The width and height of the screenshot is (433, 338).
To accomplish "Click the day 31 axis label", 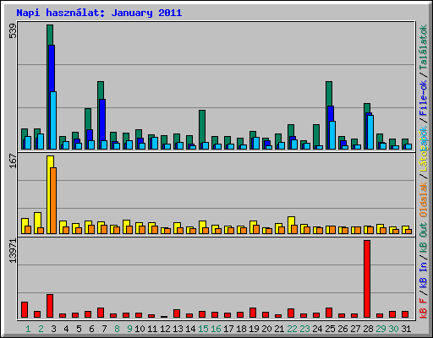I will tap(406, 329).
